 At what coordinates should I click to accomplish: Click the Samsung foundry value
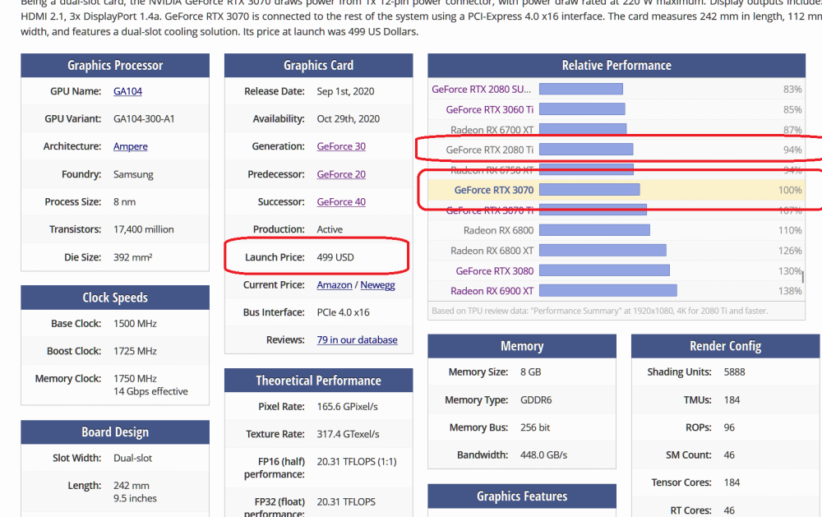click(x=133, y=174)
